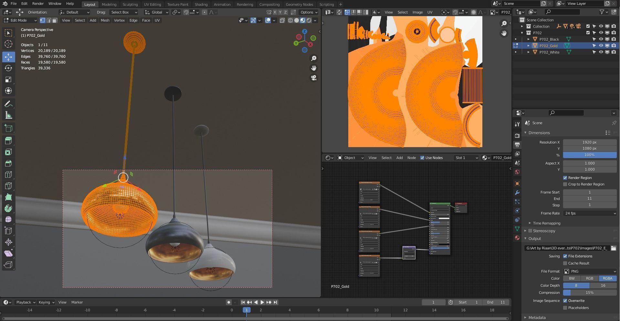Activate the Extrude Region tool
The width and height of the screenshot is (620, 321).
tap(8, 141)
